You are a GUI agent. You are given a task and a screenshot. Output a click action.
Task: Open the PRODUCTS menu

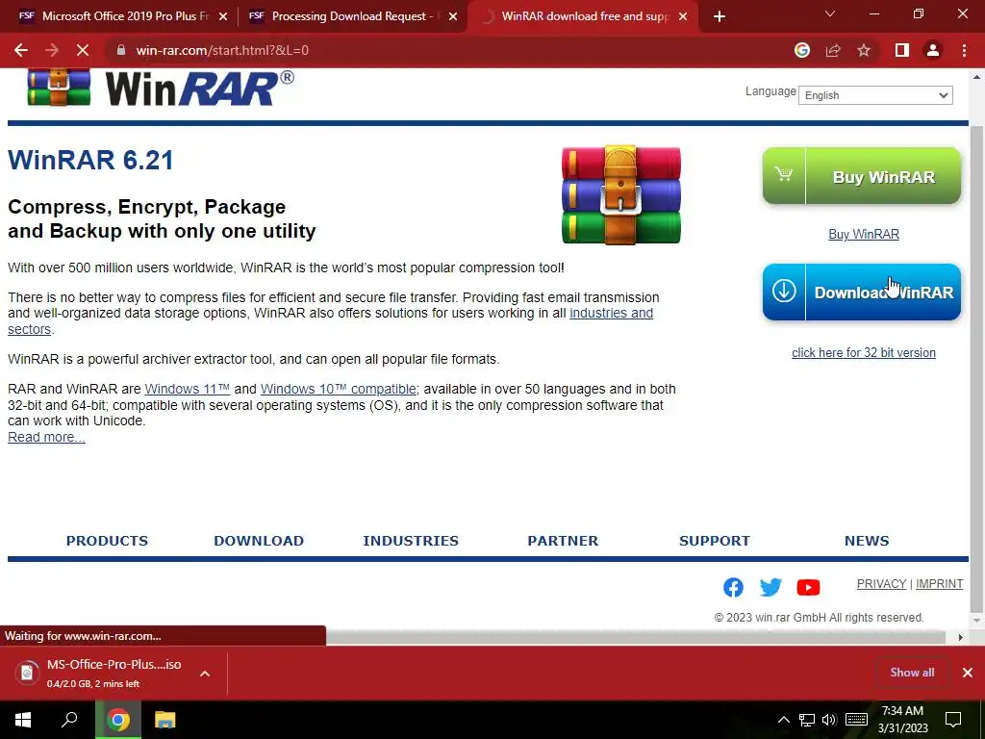coord(108,541)
